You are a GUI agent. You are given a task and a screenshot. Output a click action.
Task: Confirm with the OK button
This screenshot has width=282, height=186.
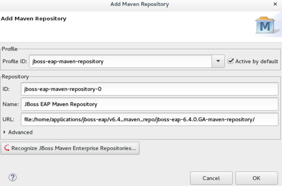256,178
